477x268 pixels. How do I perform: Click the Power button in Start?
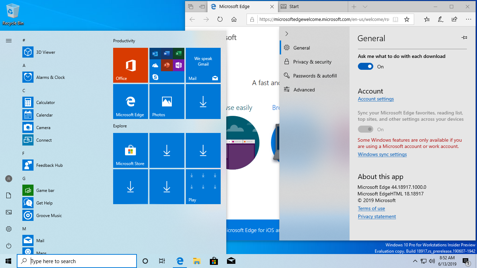point(9,246)
